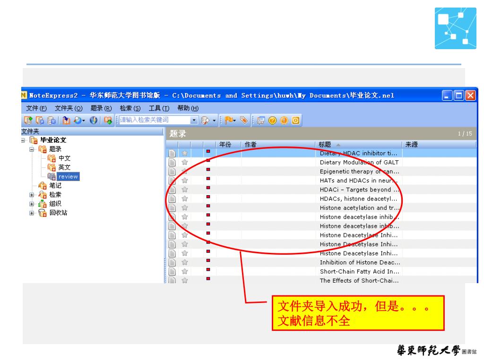
Task: Expand the 回收站 tree folder
Action: point(32,213)
